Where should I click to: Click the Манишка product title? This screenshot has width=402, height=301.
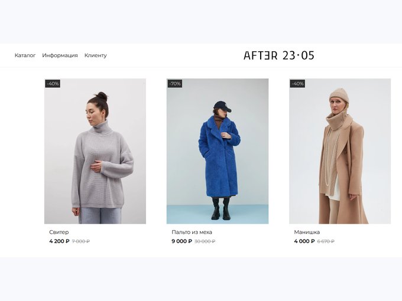pyautogui.click(x=307, y=232)
